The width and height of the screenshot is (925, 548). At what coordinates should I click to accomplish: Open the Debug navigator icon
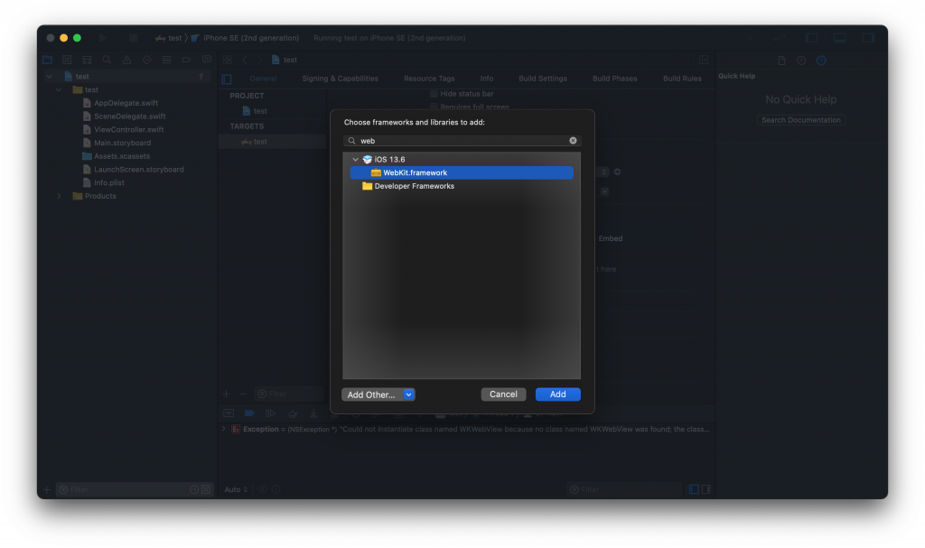click(x=167, y=60)
